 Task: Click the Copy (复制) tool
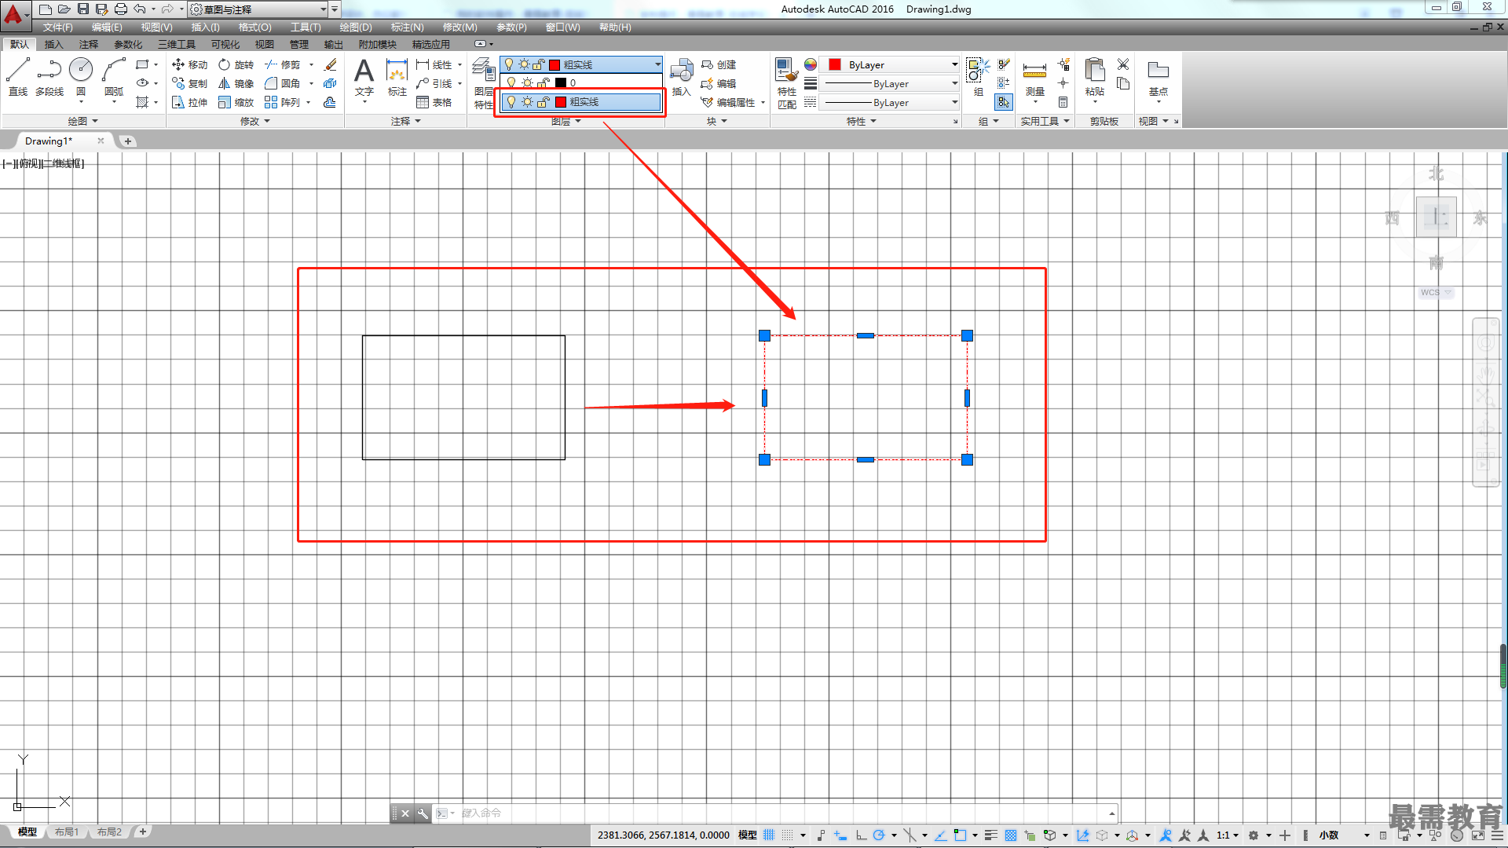tap(189, 83)
